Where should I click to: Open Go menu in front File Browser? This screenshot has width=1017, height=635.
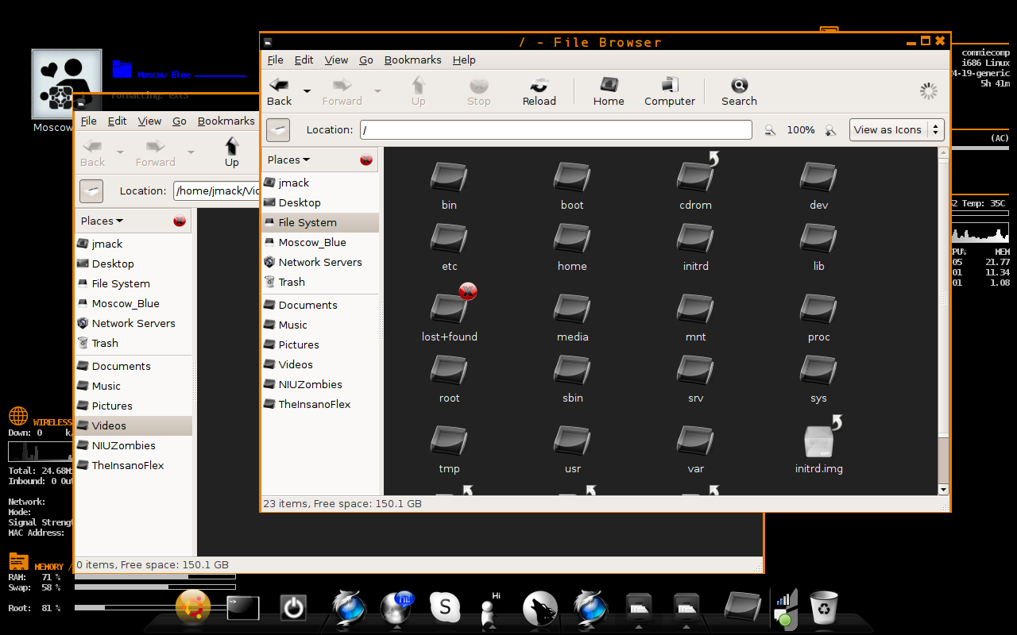pos(366,60)
